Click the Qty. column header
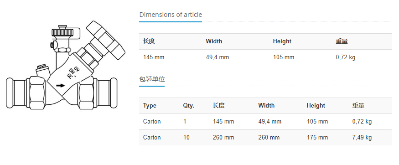The image size is (399, 165). (x=189, y=105)
